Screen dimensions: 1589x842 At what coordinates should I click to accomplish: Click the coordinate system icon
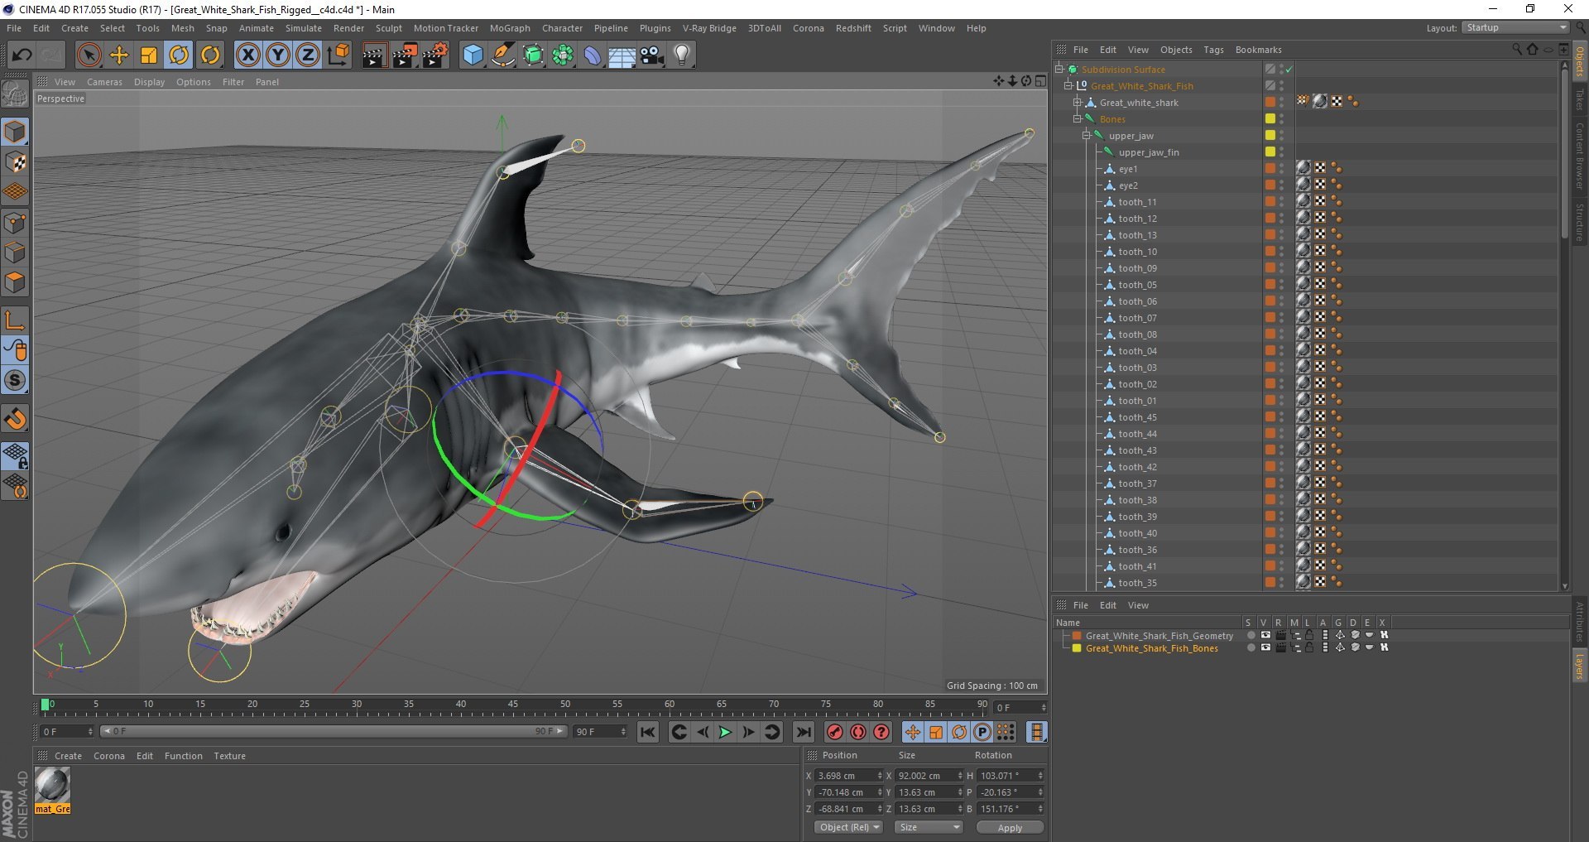[338, 55]
